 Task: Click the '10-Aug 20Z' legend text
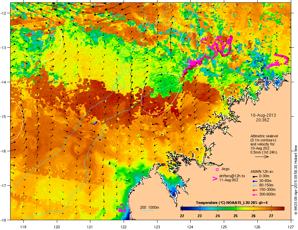pyautogui.click(x=260, y=148)
